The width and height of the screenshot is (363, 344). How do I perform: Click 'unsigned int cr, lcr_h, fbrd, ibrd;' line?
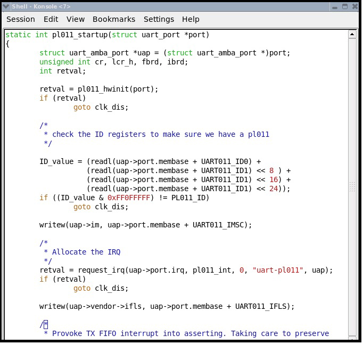coord(114,62)
